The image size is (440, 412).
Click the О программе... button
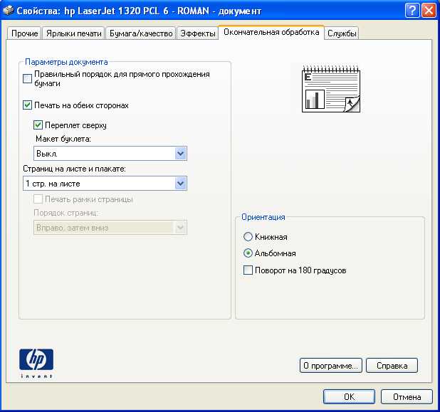(331, 366)
